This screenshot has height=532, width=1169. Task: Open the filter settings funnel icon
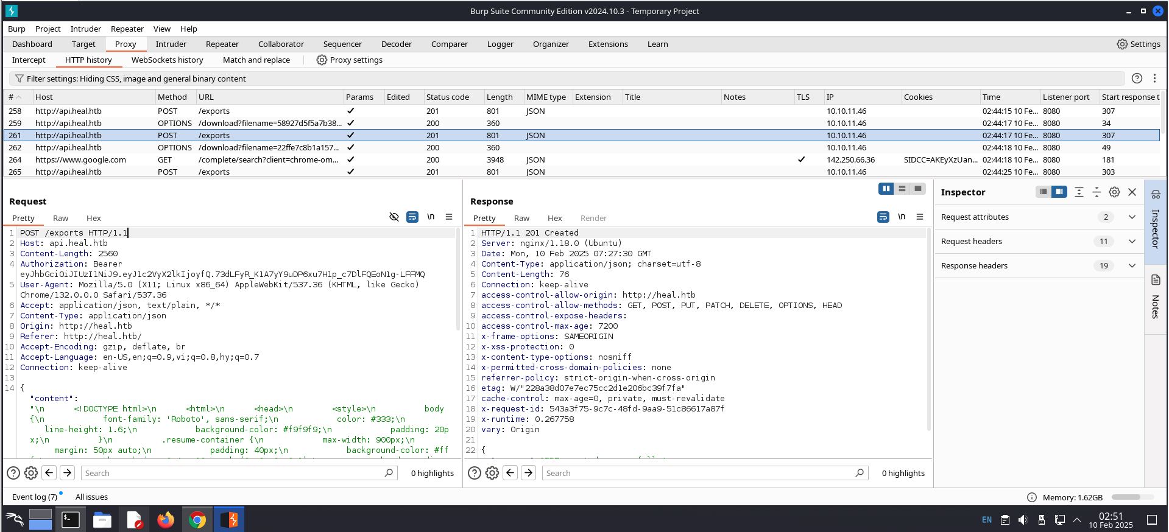click(x=19, y=79)
